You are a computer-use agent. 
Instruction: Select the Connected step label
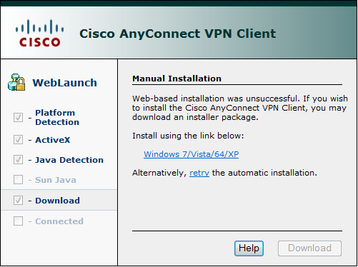(x=59, y=221)
